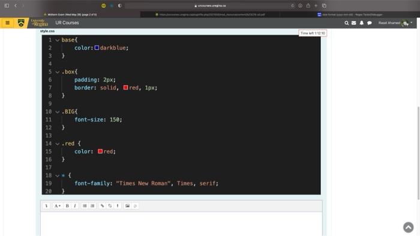Viewport: 420px width, 236px height.
Task: Open the paragraph styles A dropdown
Action: pyautogui.click(x=58, y=206)
